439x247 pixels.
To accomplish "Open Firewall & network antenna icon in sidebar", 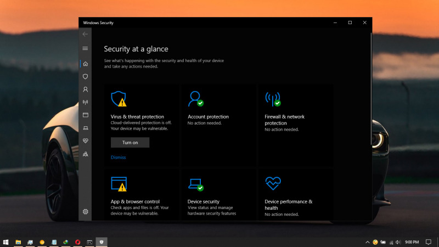I will [x=85, y=102].
